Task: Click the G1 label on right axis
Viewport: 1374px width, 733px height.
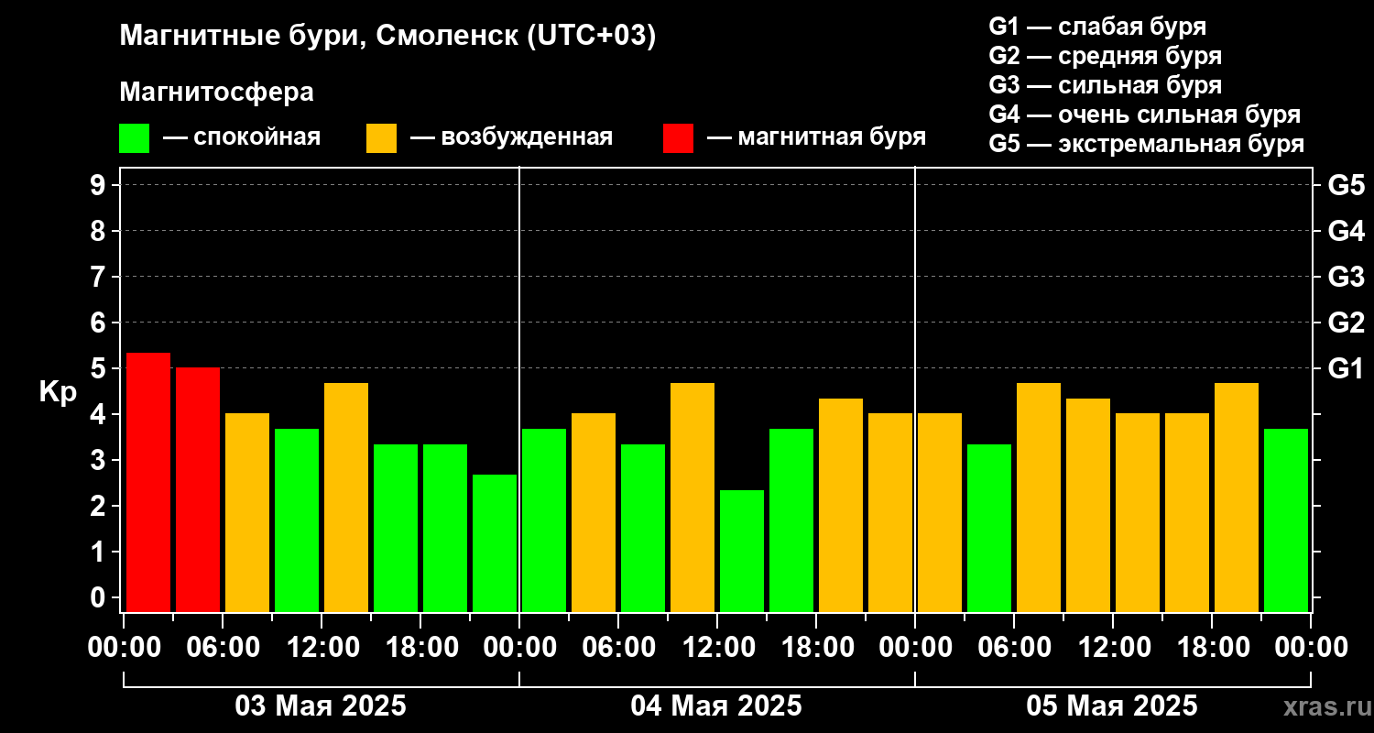Action: click(1346, 368)
